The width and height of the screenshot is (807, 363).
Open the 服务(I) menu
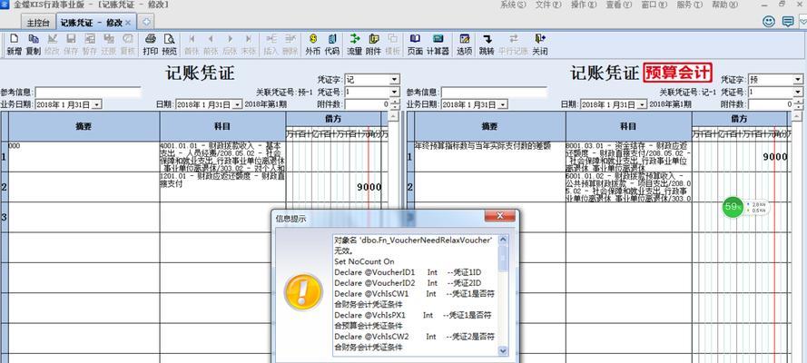[689, 5]
